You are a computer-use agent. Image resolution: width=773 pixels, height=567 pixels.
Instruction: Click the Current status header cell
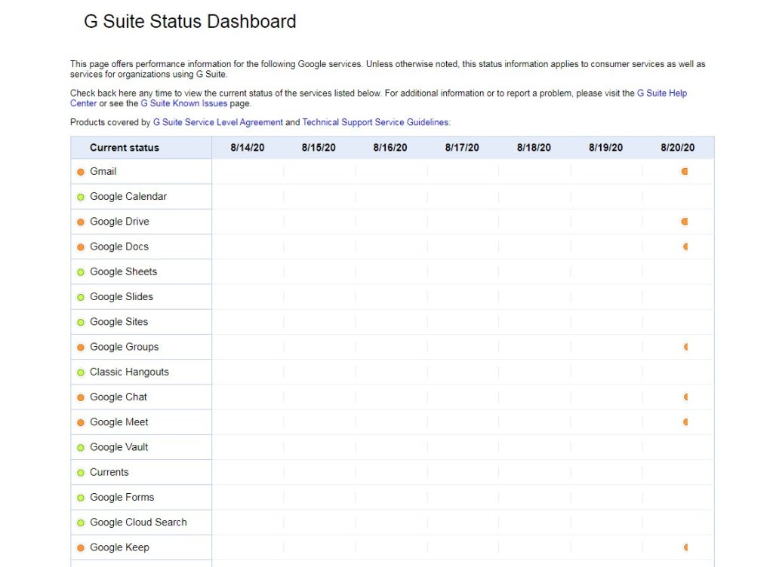[125, 147]
